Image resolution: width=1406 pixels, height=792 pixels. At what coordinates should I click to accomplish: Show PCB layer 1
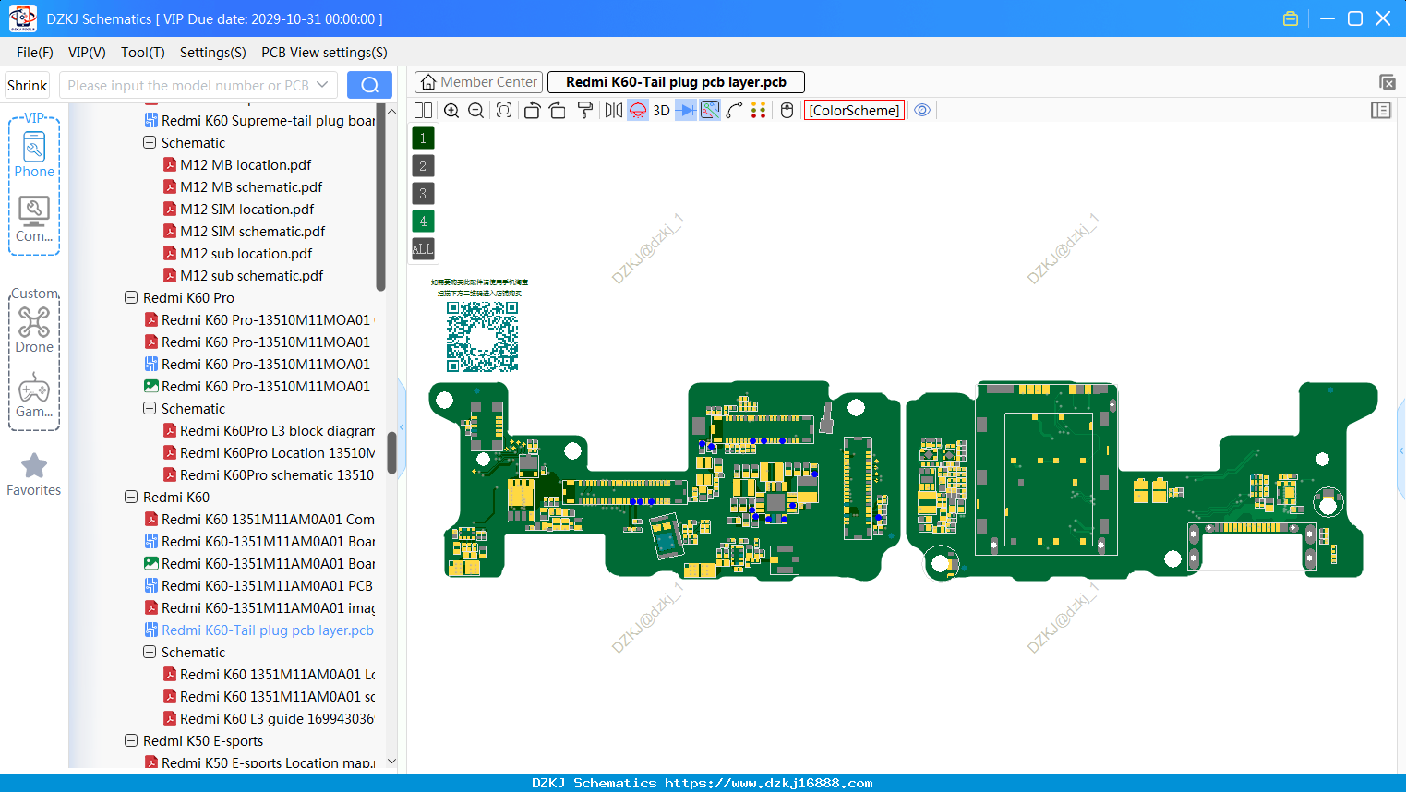[423, 138]
